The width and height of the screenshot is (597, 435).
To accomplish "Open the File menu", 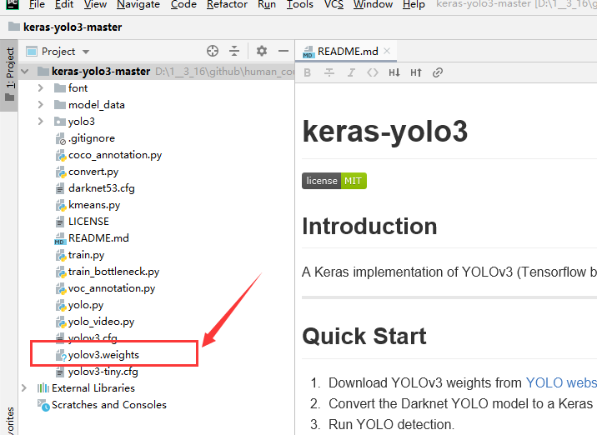I will (x=37, y=4).
